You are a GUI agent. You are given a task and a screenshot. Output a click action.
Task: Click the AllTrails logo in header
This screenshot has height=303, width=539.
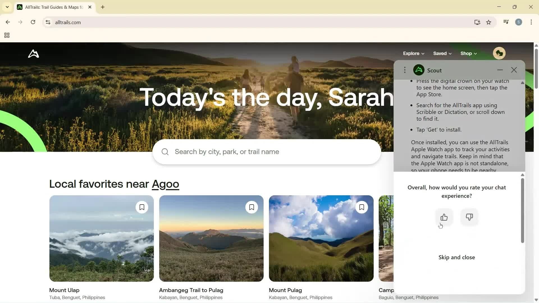(33, 54)
